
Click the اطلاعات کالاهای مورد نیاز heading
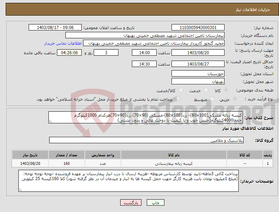coord(248,128)
